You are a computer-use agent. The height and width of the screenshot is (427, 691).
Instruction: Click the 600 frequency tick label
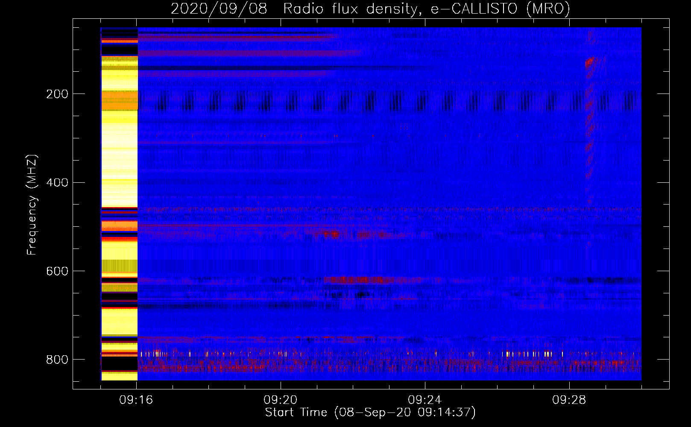click(x=57, y=272)
